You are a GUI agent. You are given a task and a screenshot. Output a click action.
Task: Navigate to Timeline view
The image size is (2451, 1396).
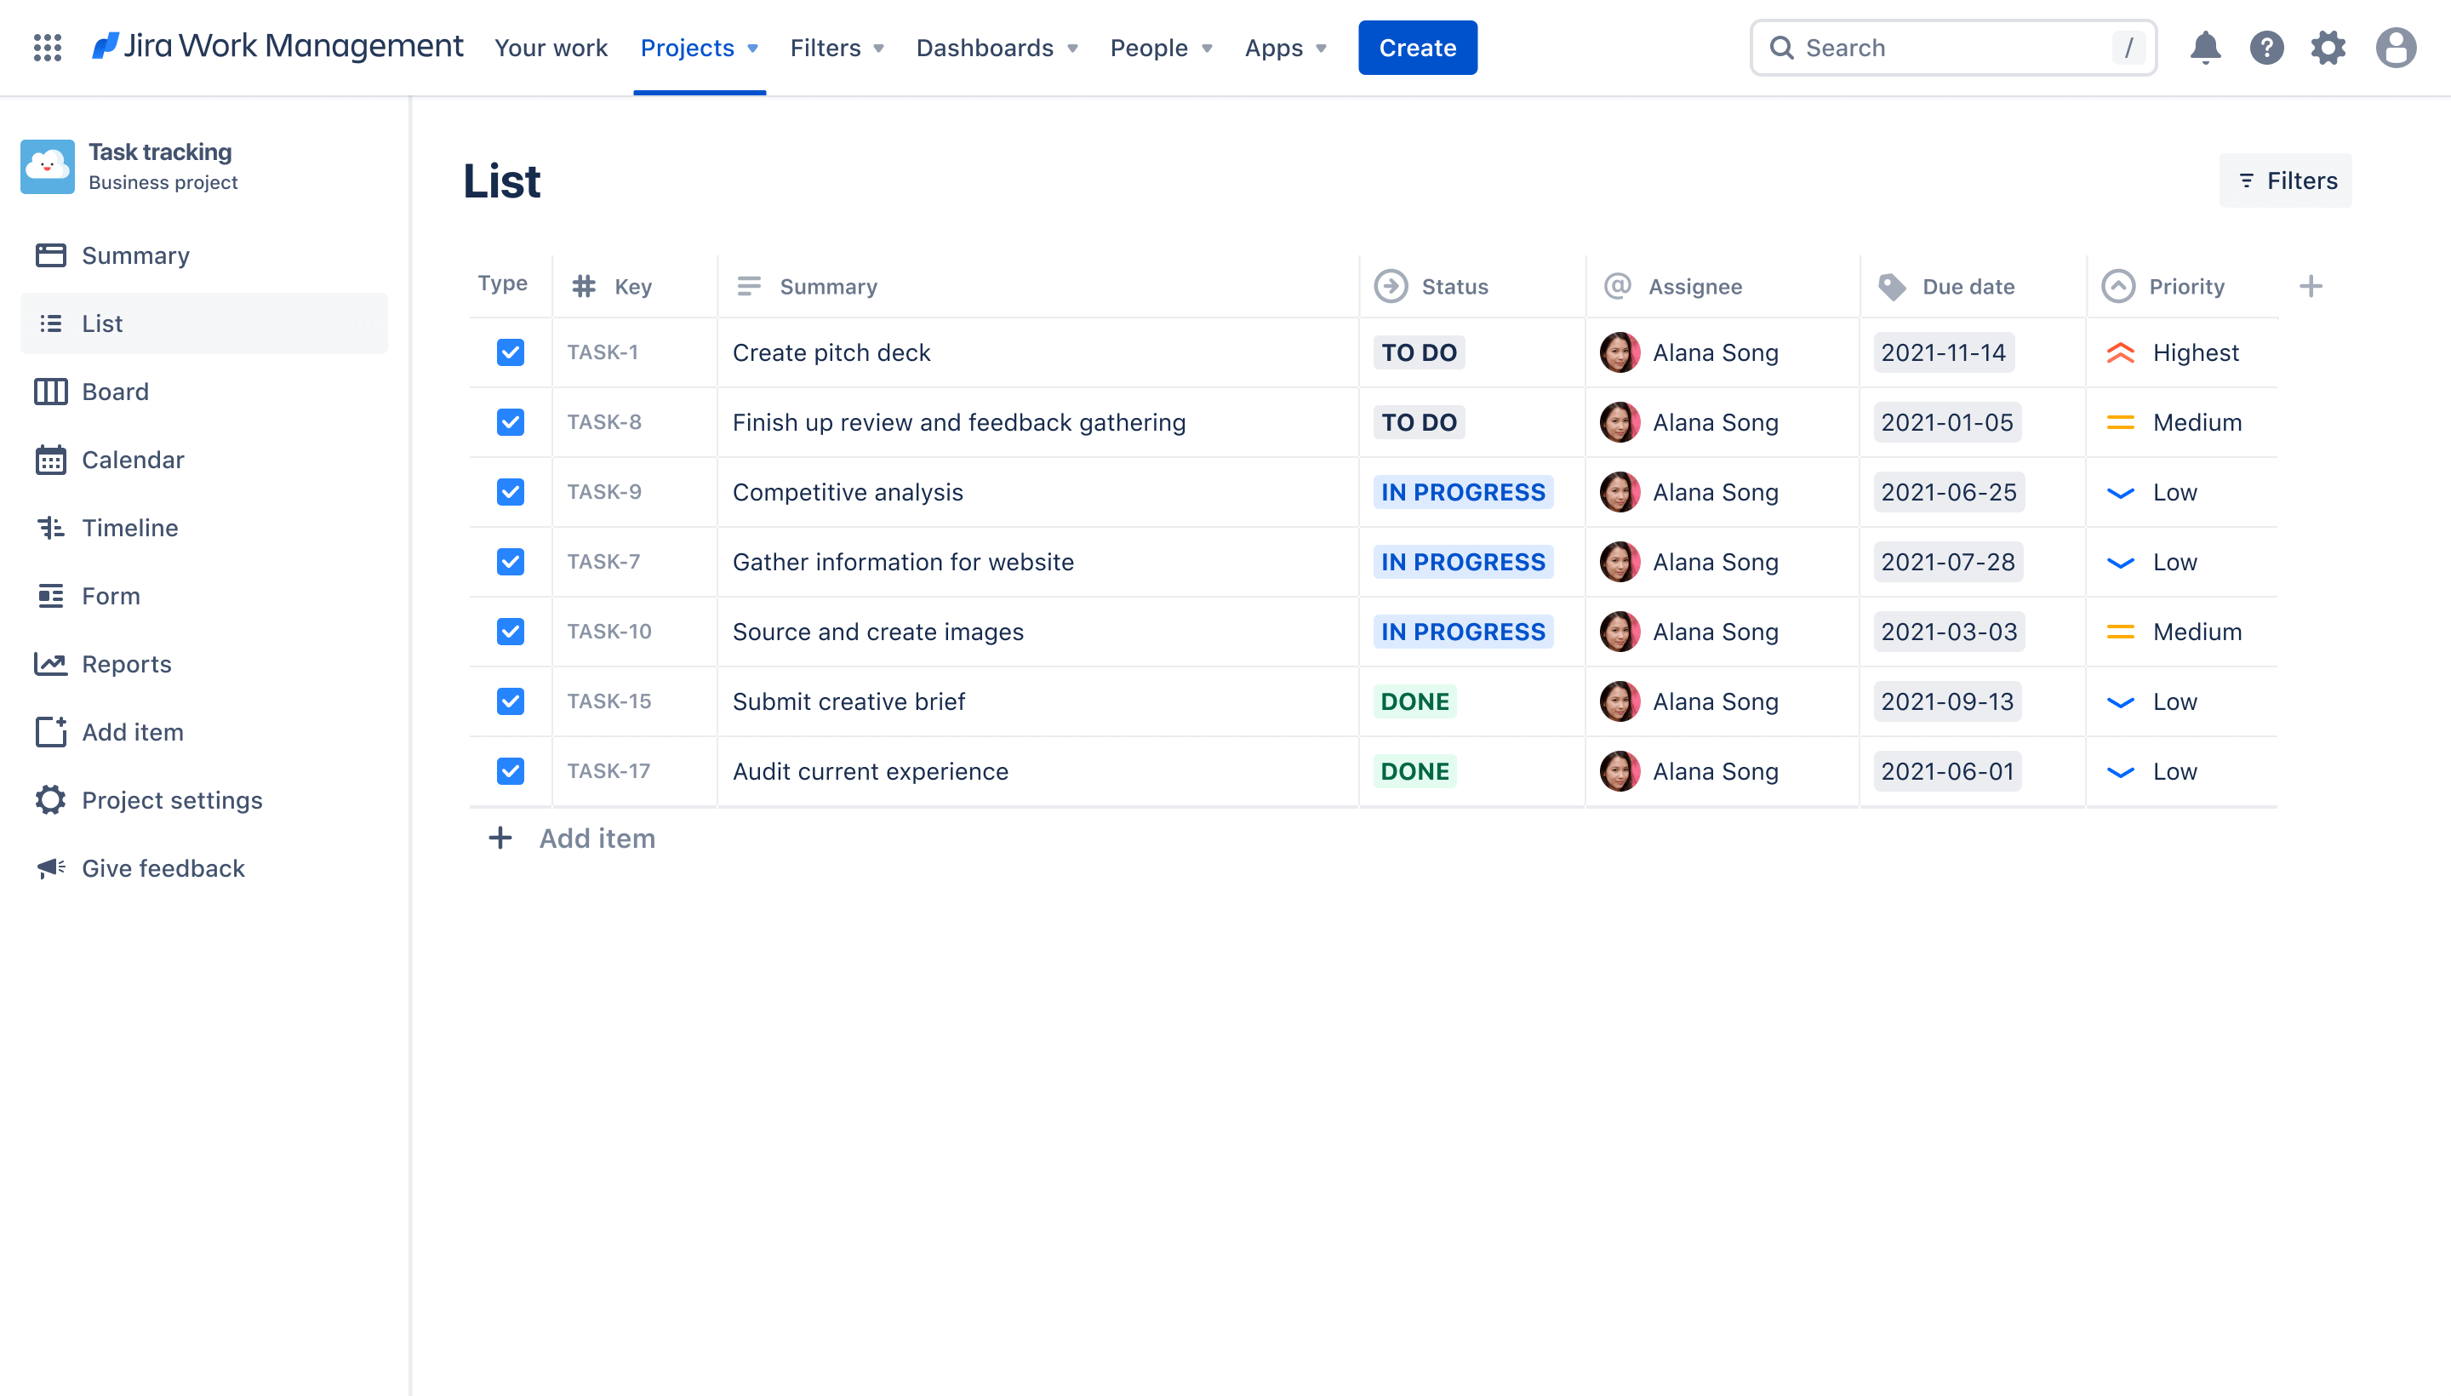(129, 527)
